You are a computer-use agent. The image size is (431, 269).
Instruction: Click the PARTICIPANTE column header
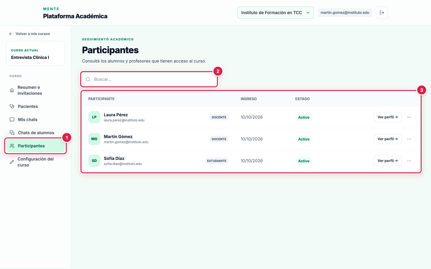pyautogui.click(x=101, y=99)
